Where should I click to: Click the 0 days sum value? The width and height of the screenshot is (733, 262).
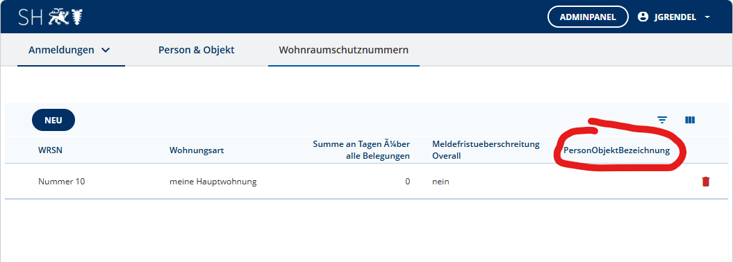click(408, 182)
